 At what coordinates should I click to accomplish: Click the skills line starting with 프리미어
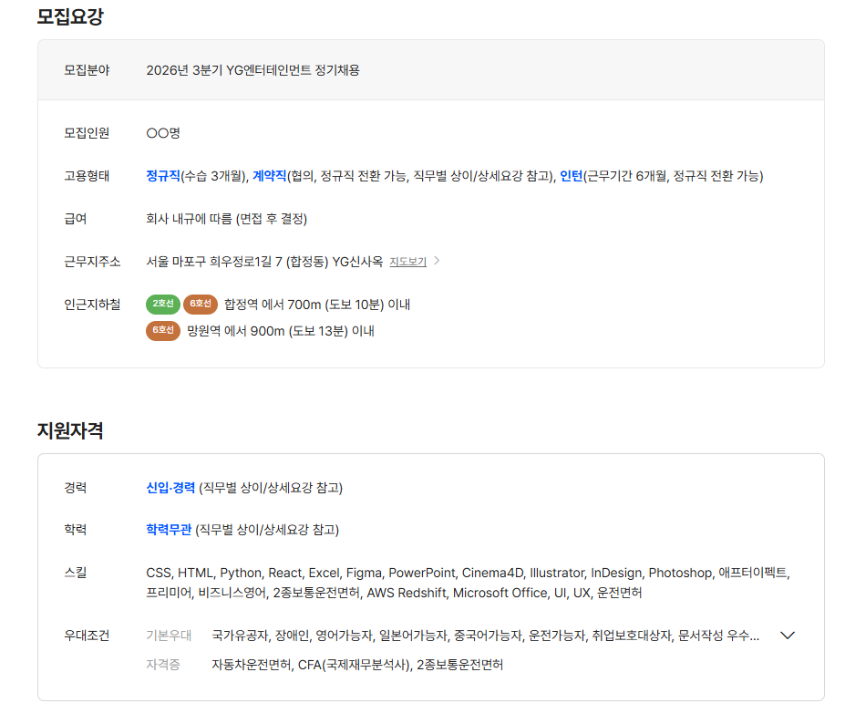click(394, 593)
